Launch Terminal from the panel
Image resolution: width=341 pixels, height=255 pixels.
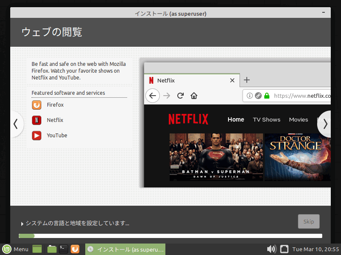tap(64, 249)
